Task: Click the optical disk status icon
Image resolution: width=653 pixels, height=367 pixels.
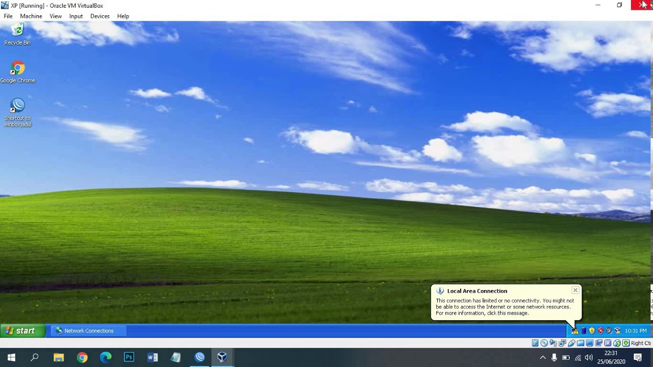Action: [544, 343]
